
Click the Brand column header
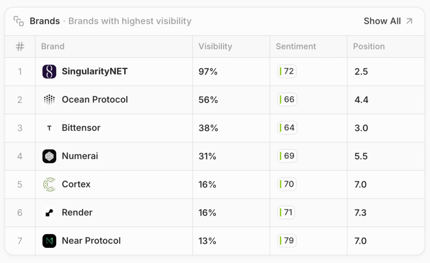tap(52, 46)
